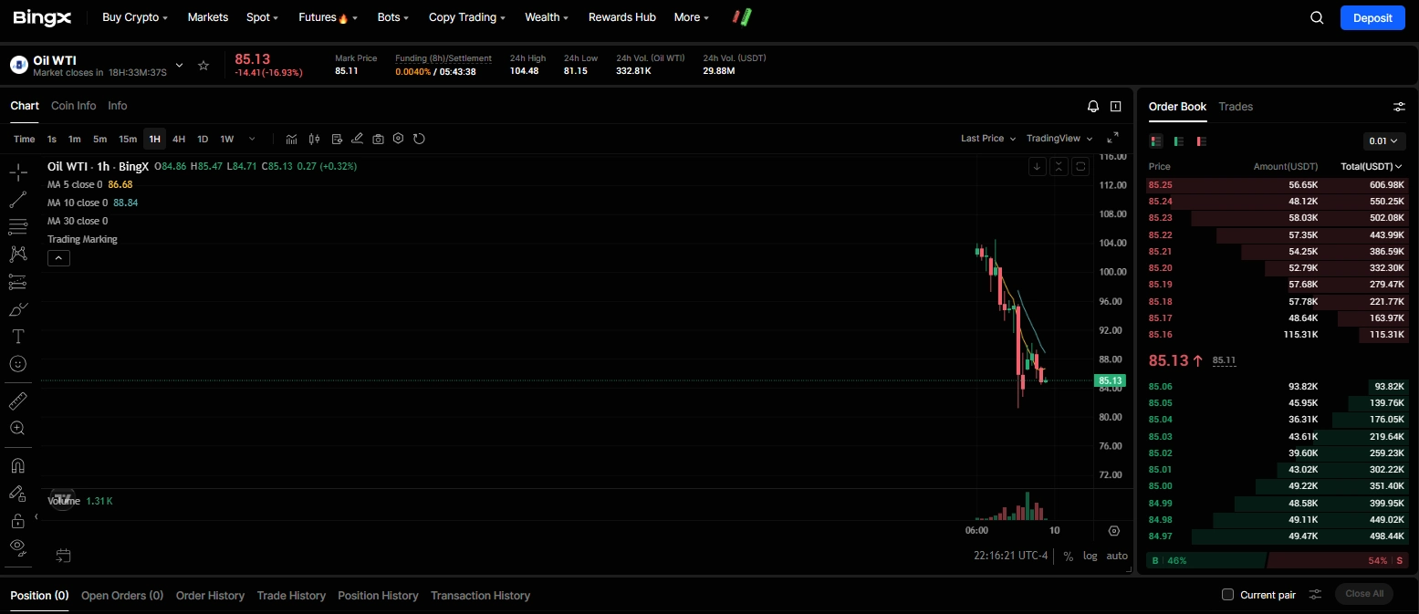1419x614 pixels.
Task: Tick the Current pair checkbox
Action: point(1228,595)
